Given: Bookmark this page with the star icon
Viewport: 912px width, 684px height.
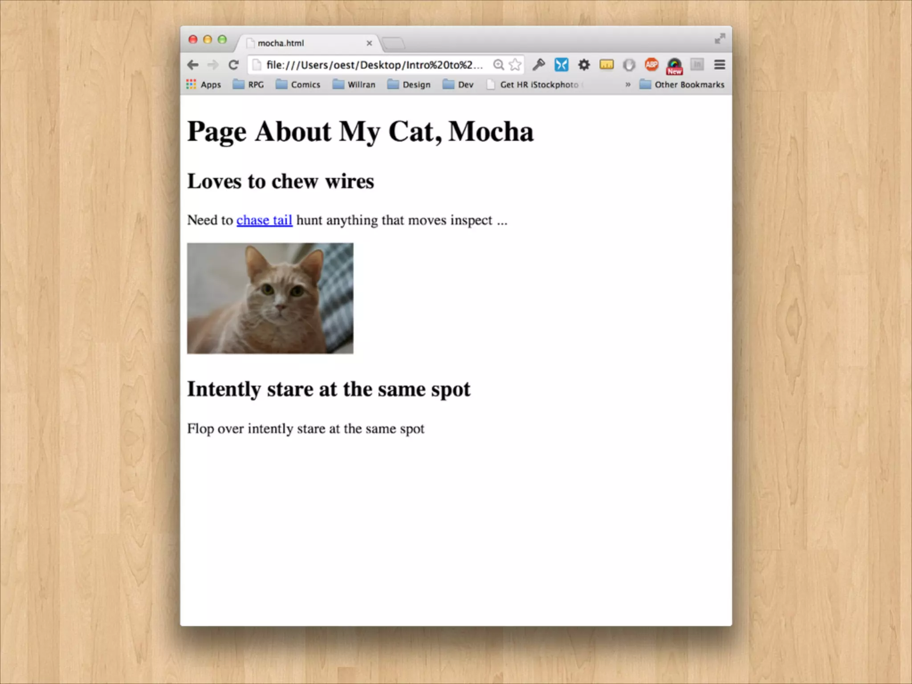Looking at the screenshot, I should click(515, 65).
